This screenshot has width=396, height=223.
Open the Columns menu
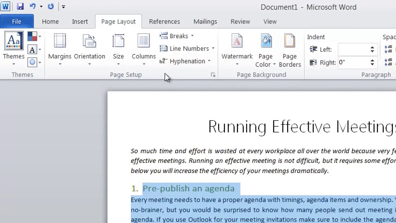pyautogui.click(x=144, y=49)
